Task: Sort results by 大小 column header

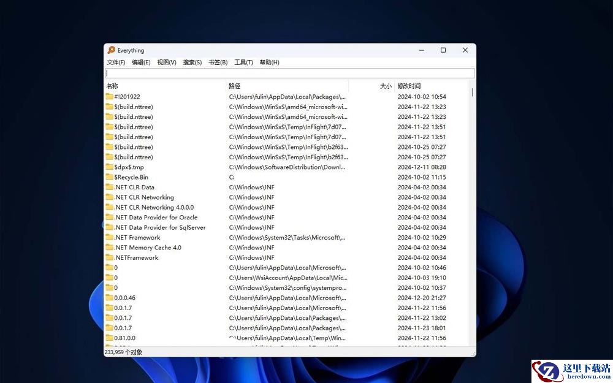Action: tap(371, 86)
